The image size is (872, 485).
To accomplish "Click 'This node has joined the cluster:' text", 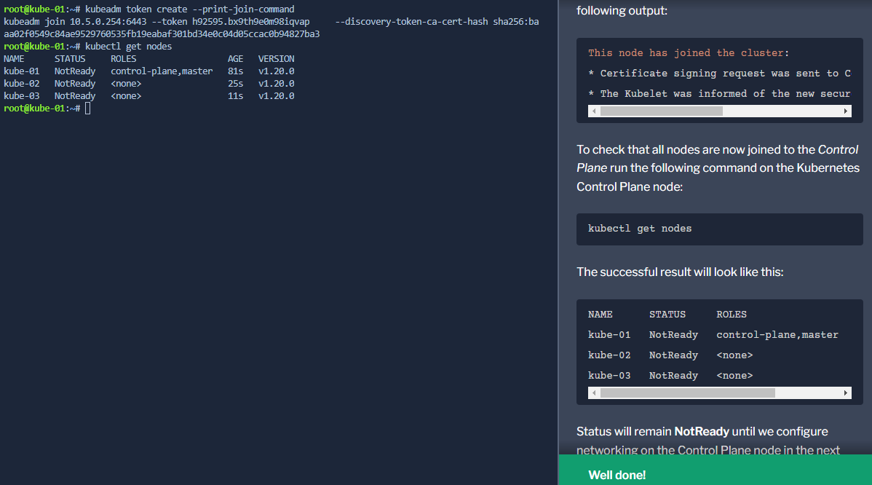I will coord(689,53).
